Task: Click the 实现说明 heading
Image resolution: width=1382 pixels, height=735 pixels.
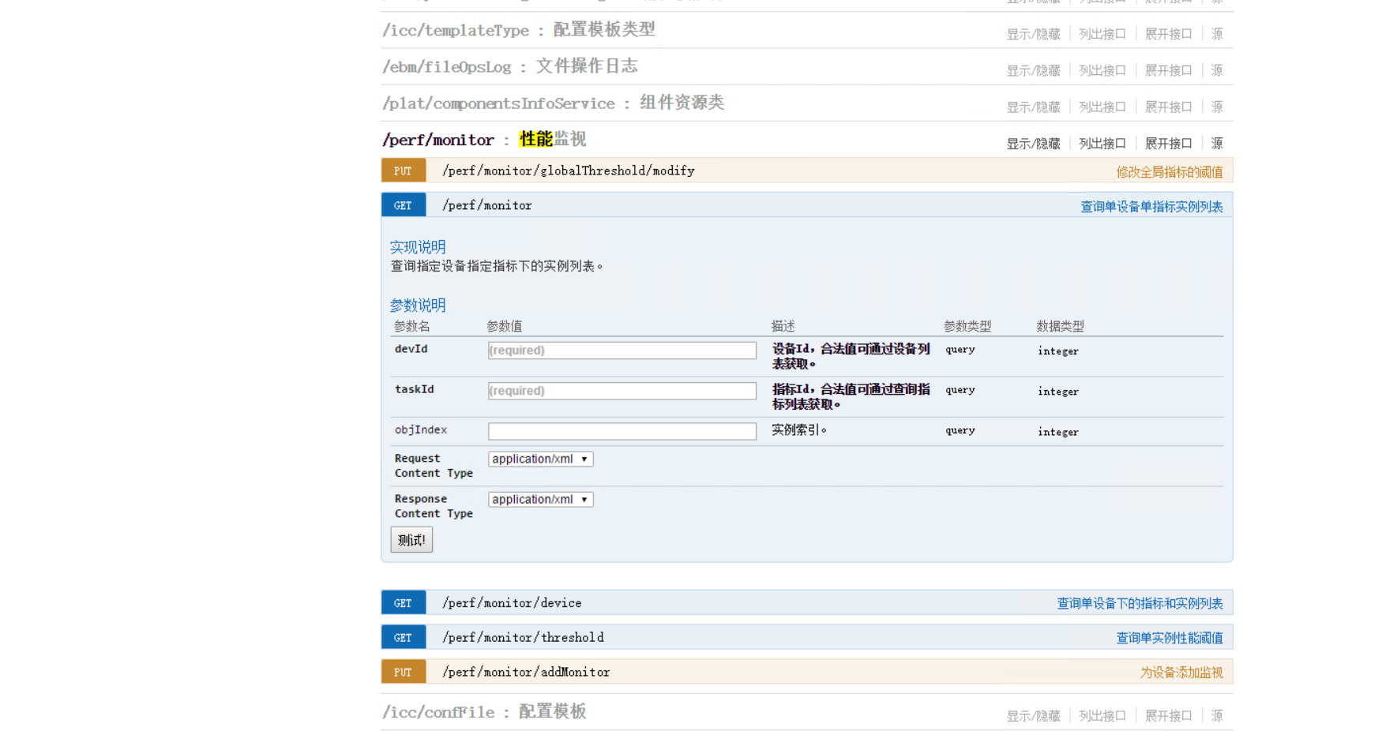Action: (418, 247)
